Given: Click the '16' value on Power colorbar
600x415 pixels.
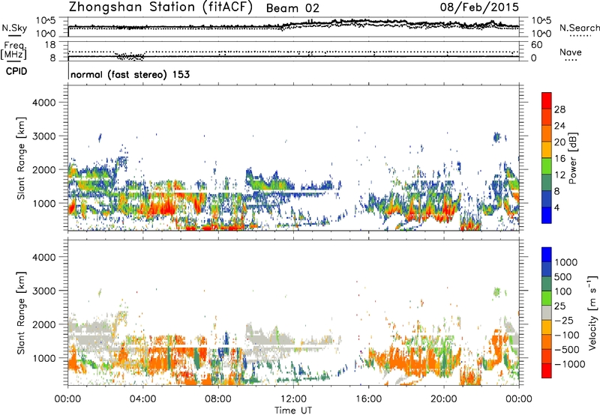Looking at the screenshot, I should (559, 159).
